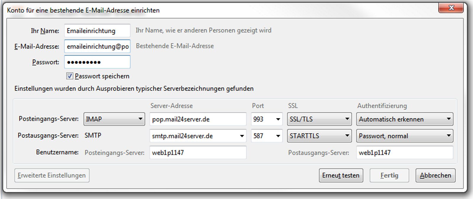Click the 'Erweiterte Einstellungen' button
Viewport: 473px width, 199px height.
[52, 175]
